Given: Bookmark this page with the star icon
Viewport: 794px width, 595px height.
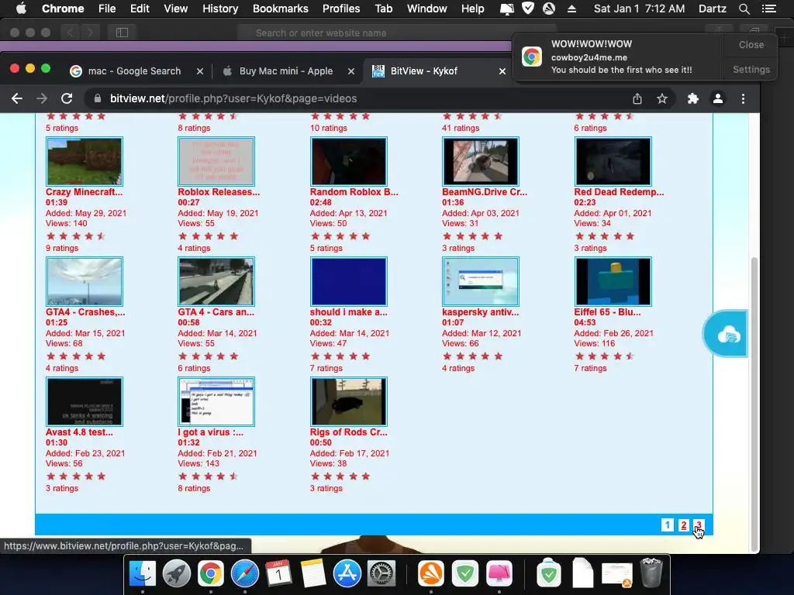Looking at the screenshot, I should [662, 98].
